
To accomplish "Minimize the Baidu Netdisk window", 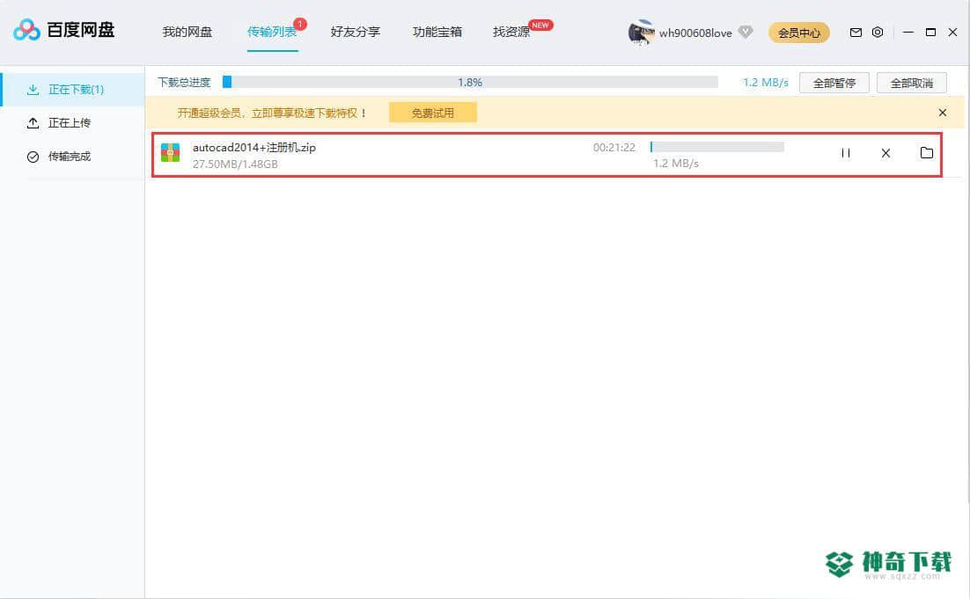I will [x=908, y=33].
